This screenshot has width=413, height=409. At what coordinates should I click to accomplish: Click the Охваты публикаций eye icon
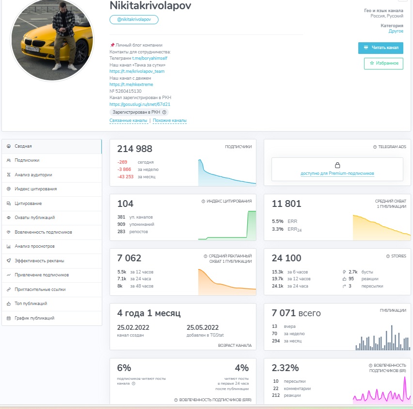[x=9, y=218]
